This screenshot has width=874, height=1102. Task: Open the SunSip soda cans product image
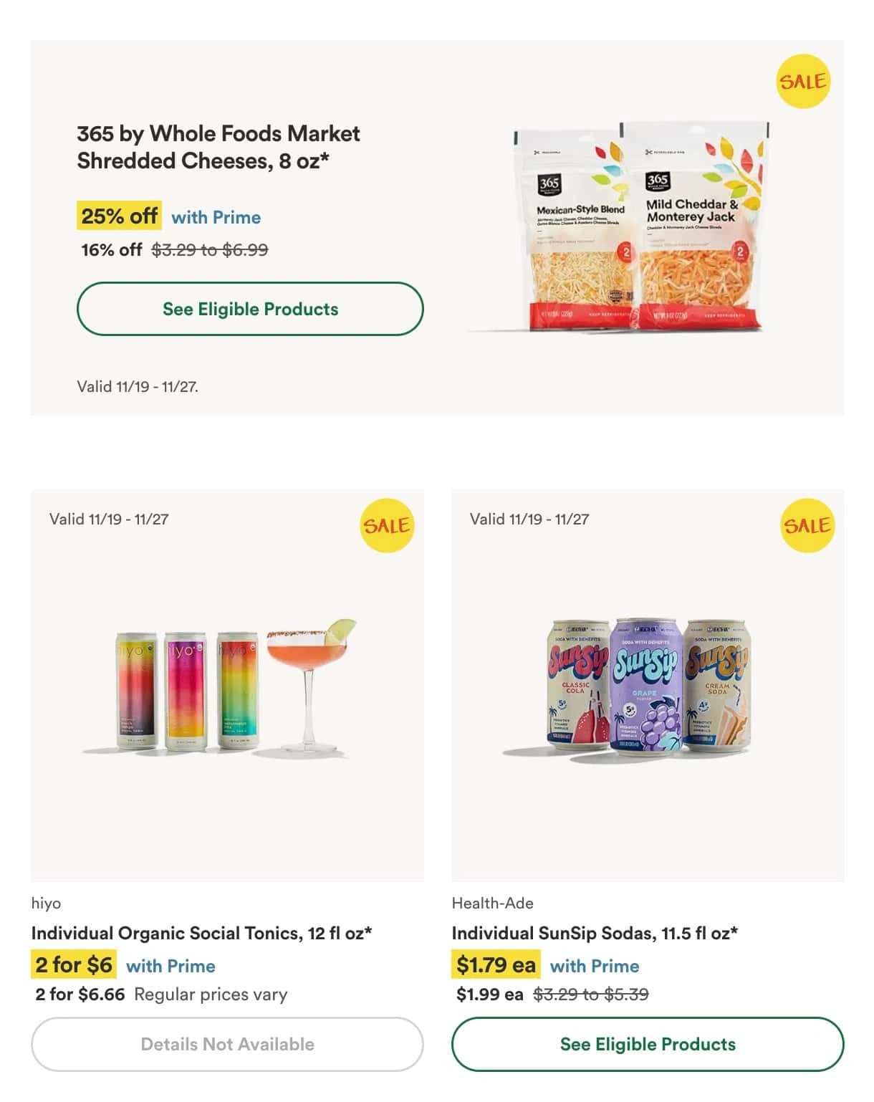(x=648, y=686)
